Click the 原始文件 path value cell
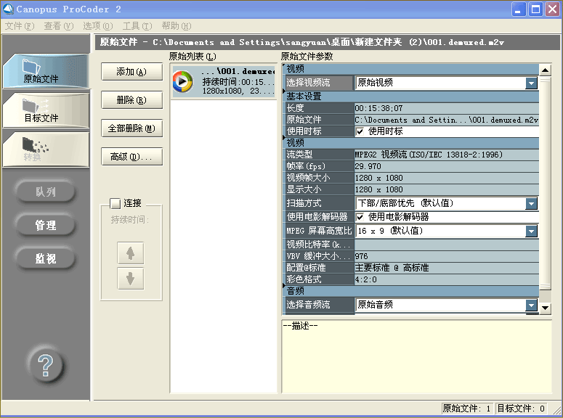The height and width of the screenshot is (418, 563). pos(446,120)
